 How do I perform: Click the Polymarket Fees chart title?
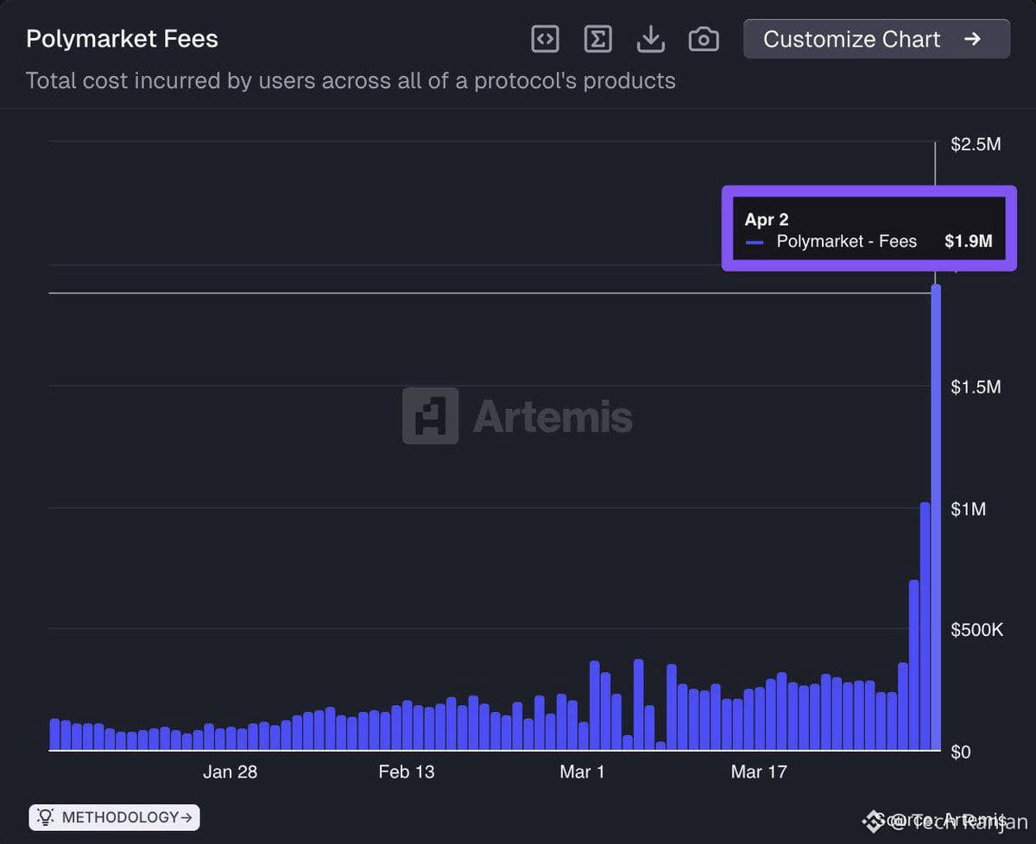[x=122, y=39]
